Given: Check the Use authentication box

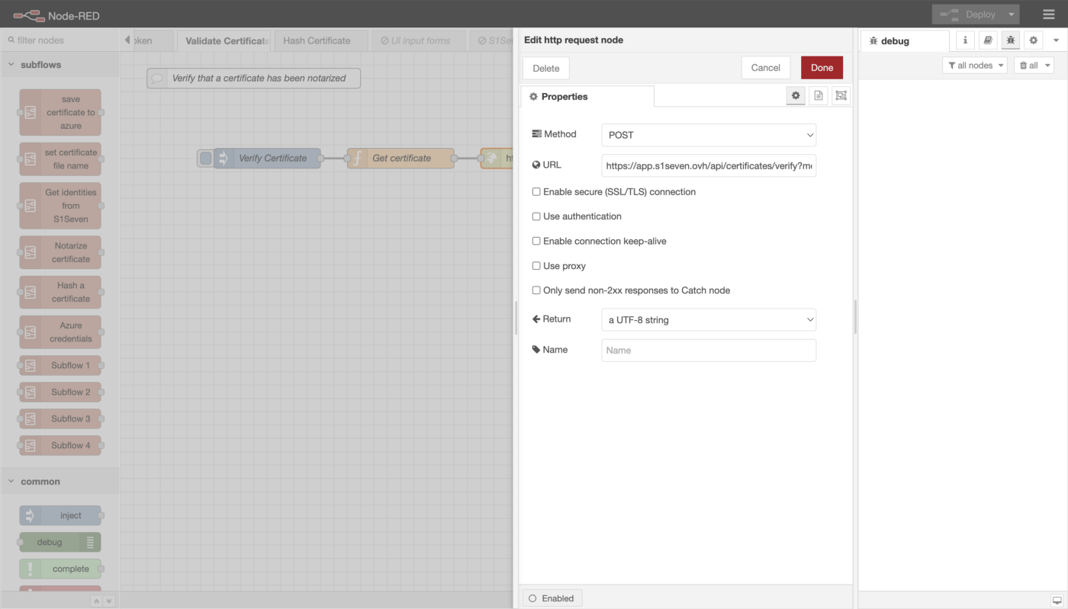Looking at the screenshot, I should pyautogui.click(x=536, y=216).
